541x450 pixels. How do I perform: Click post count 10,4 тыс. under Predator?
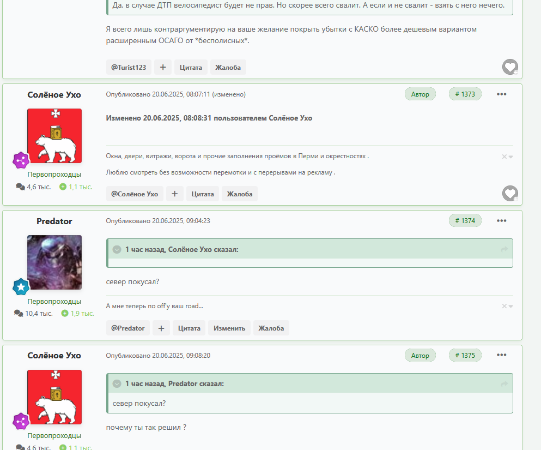coord(33,313)
